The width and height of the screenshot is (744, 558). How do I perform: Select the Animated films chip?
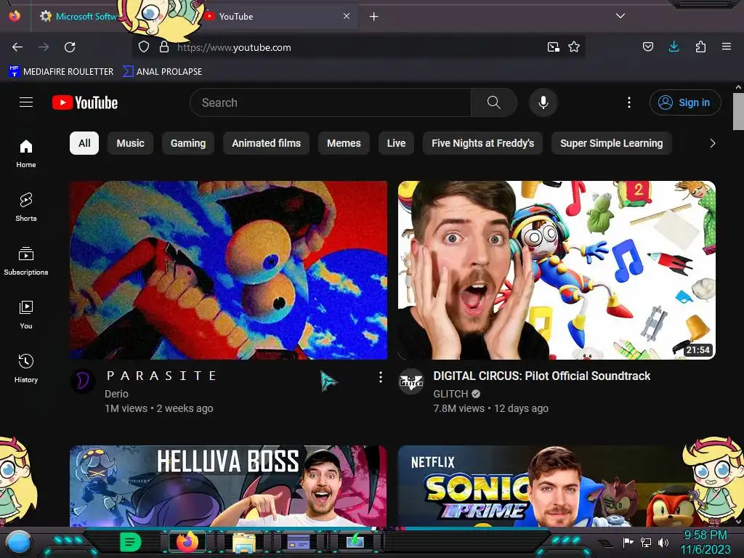coord(266,143)
